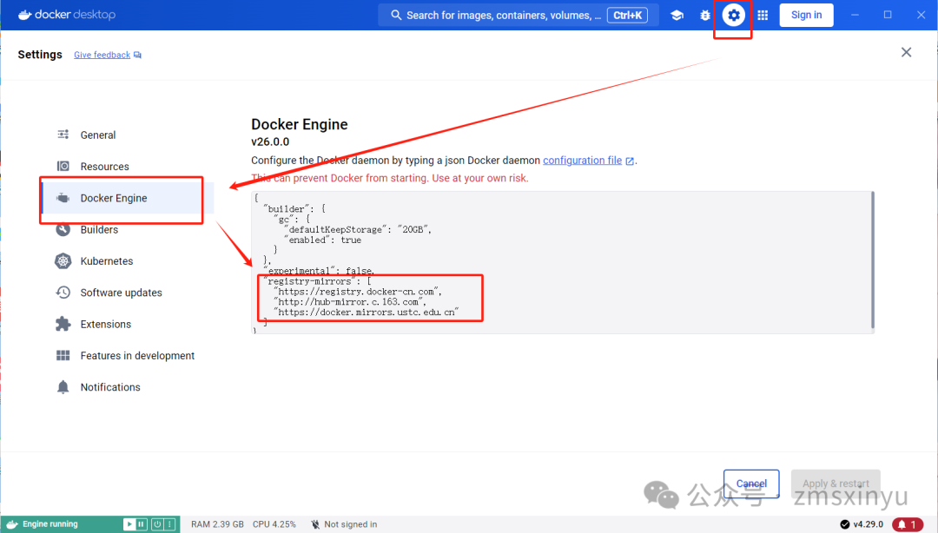Click the Settings gear icon
The height and width of the screenshot is (533, 938).
click(x=733, y=15)
